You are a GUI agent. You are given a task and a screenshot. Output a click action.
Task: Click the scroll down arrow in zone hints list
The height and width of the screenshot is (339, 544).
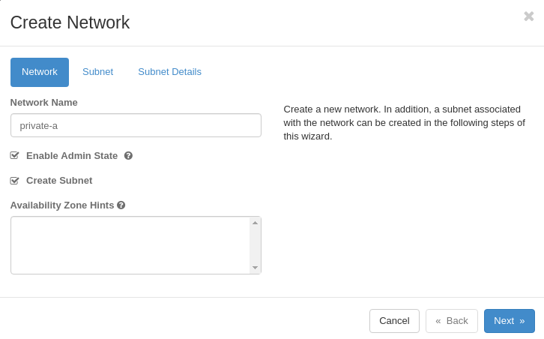[255, 268]
